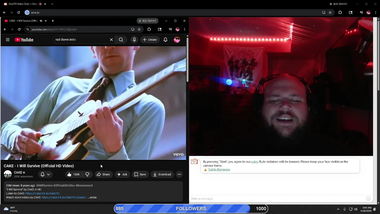This screenshot has height=214, width=380.
Task: Close the CAKE YouTube tab
Action: click(46, 21)
